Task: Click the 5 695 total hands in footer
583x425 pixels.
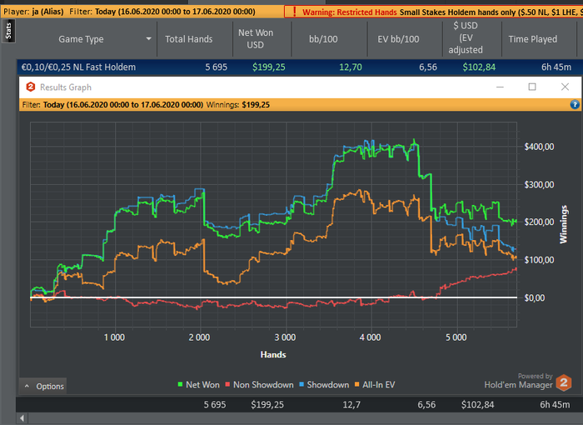Action: 215,404
